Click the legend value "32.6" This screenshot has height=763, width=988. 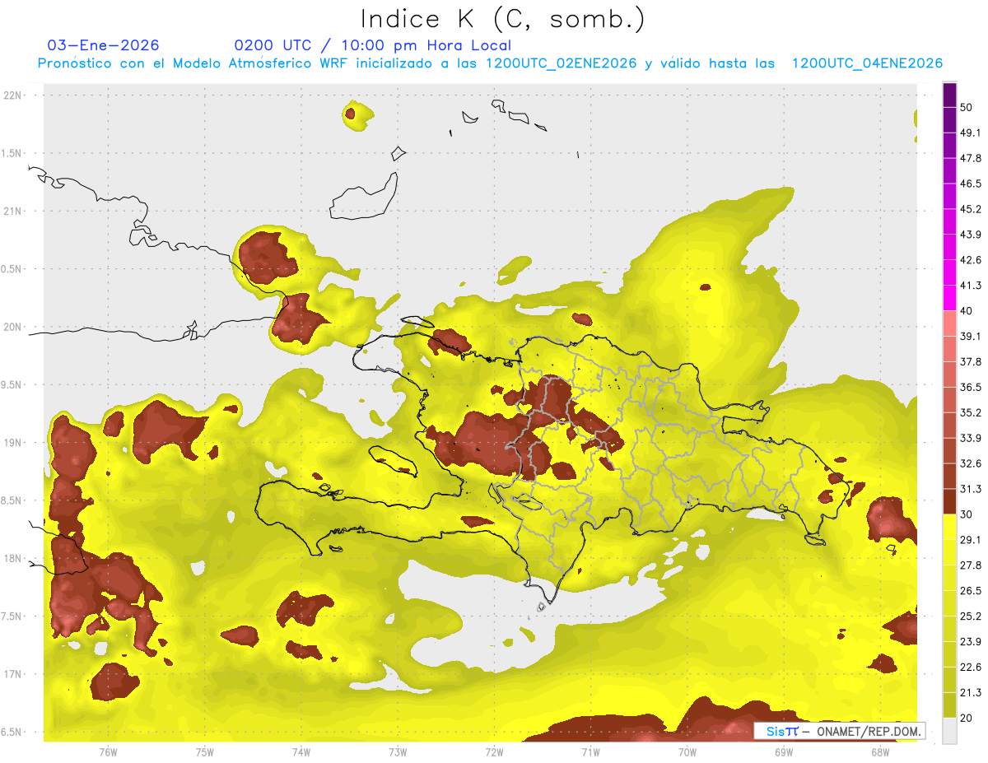(971, 463)
